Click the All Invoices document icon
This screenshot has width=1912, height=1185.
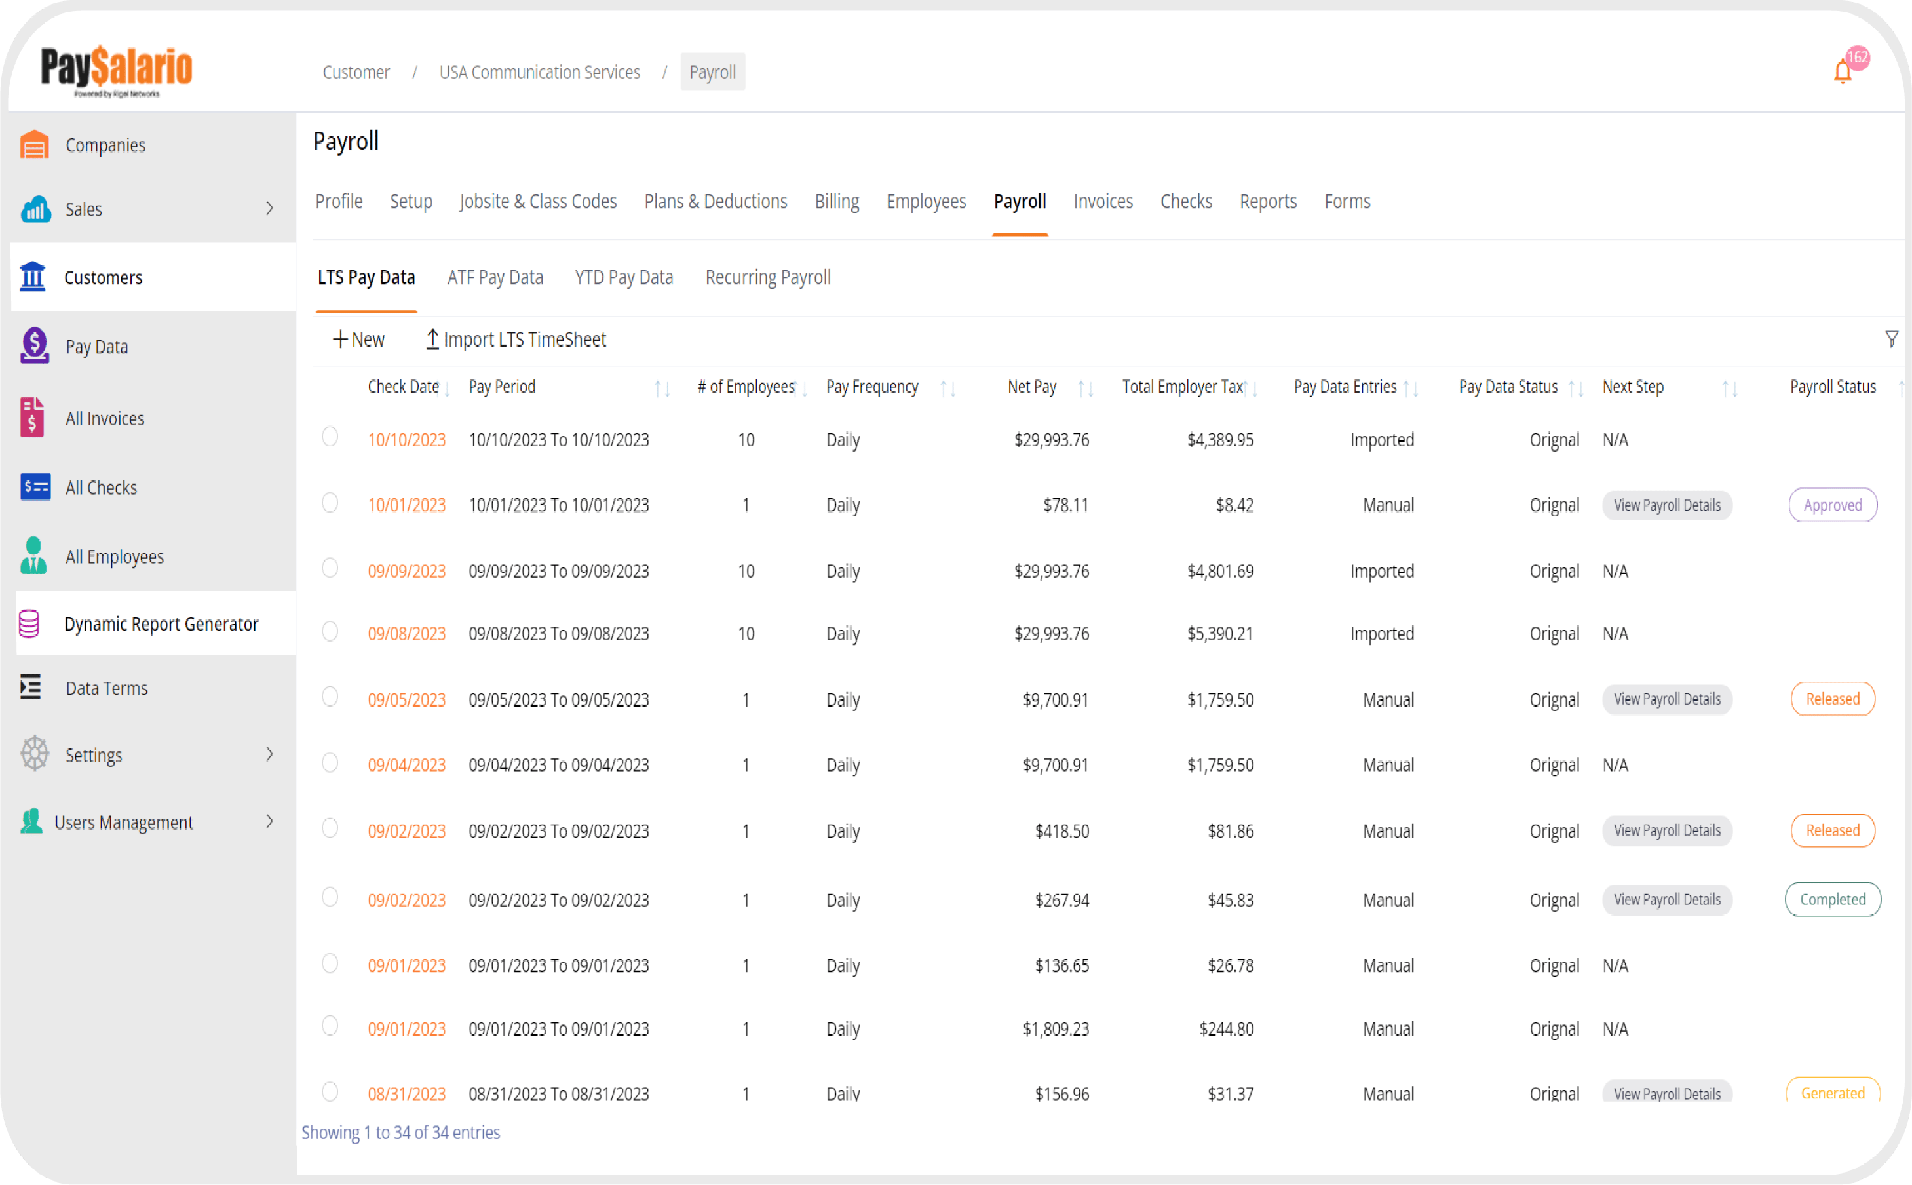32,417
